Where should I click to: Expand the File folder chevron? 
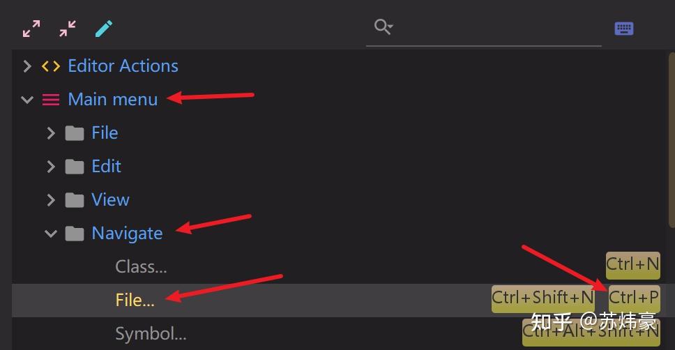[51, 133]
